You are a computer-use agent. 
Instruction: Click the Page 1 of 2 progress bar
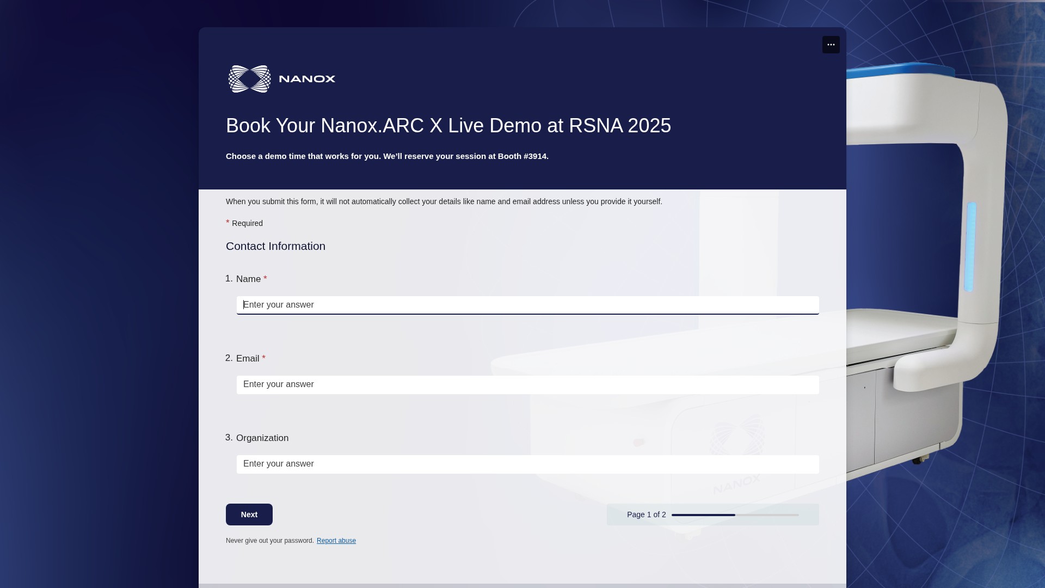735,515
